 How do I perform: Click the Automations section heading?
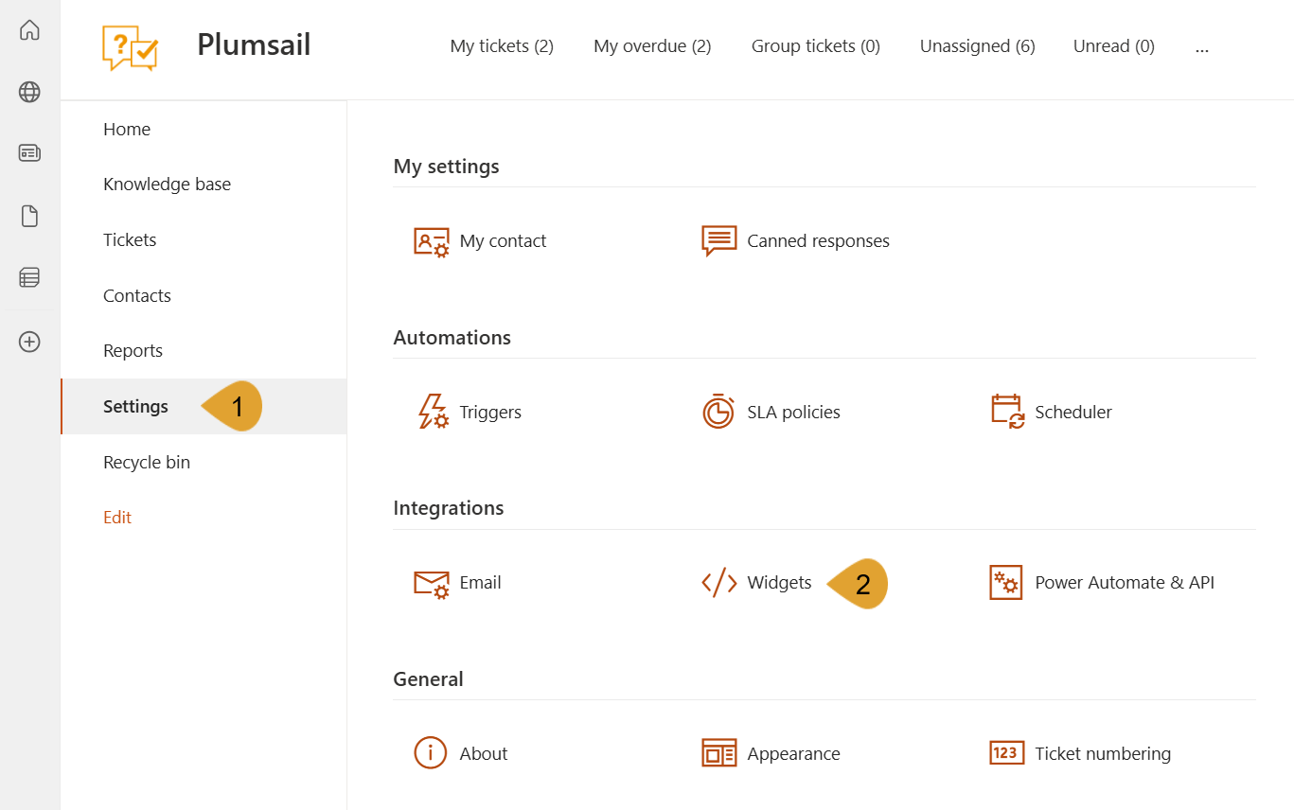(452, 338)
